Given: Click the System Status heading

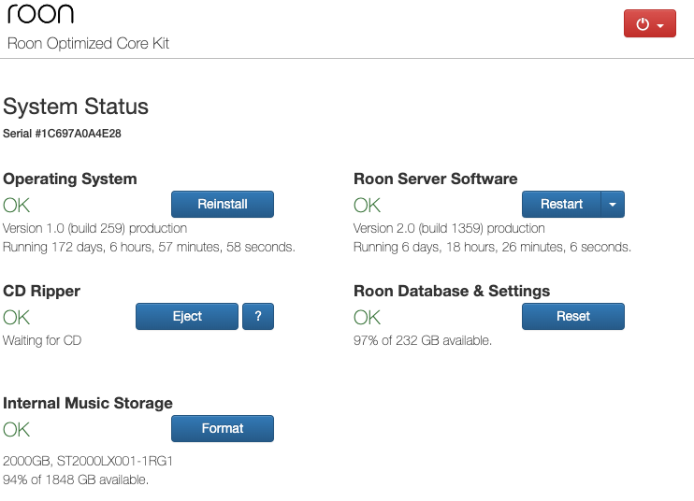Looking at the screenshot, I should point(76,107).
